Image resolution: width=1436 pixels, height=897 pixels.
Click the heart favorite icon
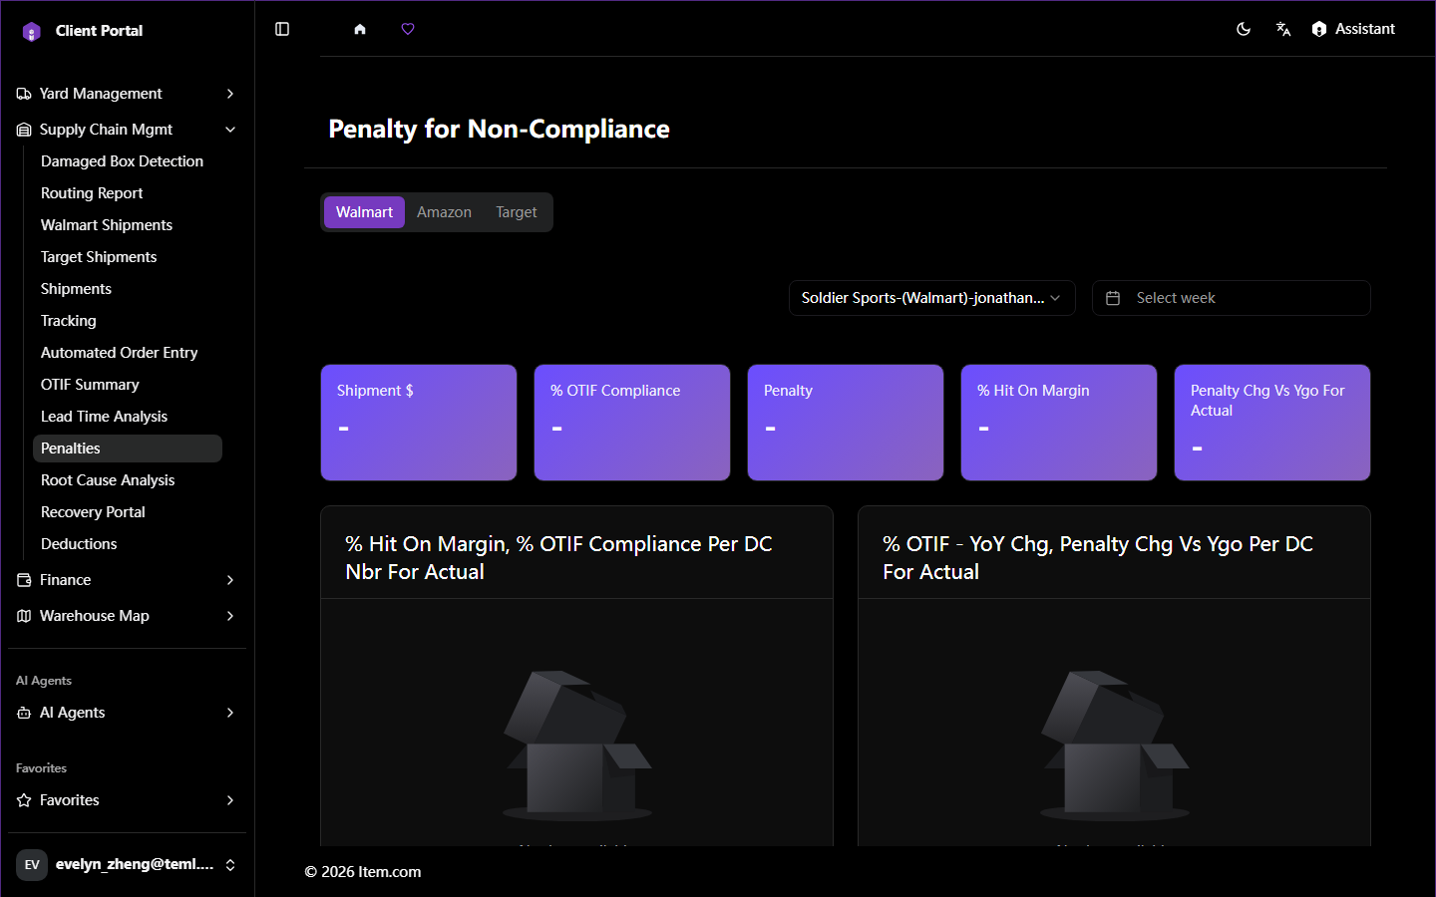(x=408, y=29)
